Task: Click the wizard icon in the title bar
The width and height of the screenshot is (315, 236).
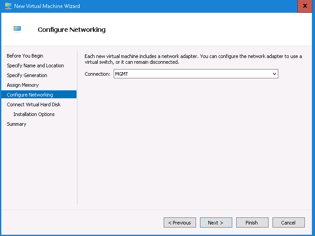Action: click(x=8, y=6)
